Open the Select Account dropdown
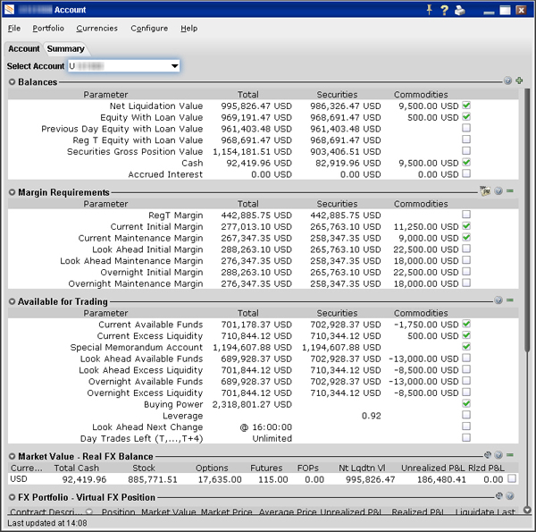The width and height of the screenshot is (536, 532). [173, 66]
